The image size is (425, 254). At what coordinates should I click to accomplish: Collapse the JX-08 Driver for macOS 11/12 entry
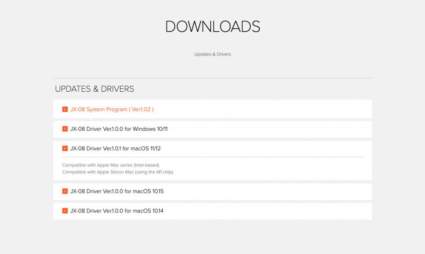(x=116, y=148)
